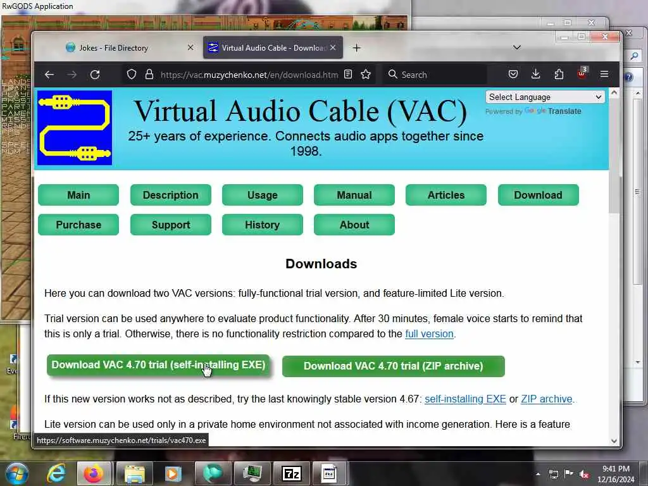648x486 pixels.
Task: Toggle reader view icon in address bar
Action: pos(348,75)
